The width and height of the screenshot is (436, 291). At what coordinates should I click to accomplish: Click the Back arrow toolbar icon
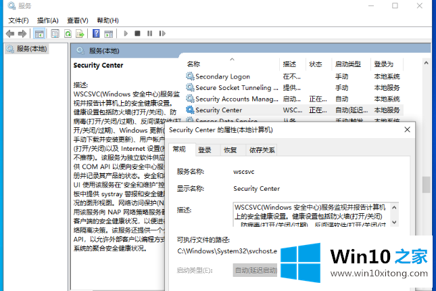(10, 34)
